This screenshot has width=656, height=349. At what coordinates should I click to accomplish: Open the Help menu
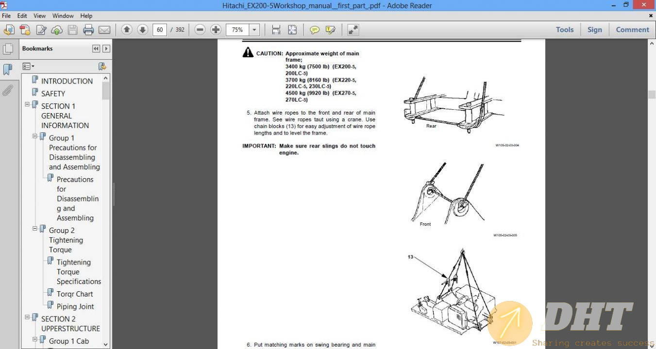pyautogui.click(x=86, y=16)
